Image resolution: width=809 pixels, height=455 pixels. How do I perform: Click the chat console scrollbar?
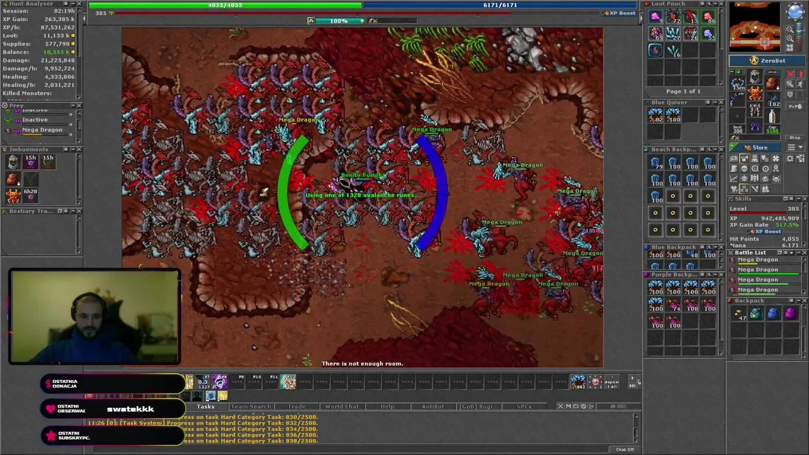coord(636,428)
